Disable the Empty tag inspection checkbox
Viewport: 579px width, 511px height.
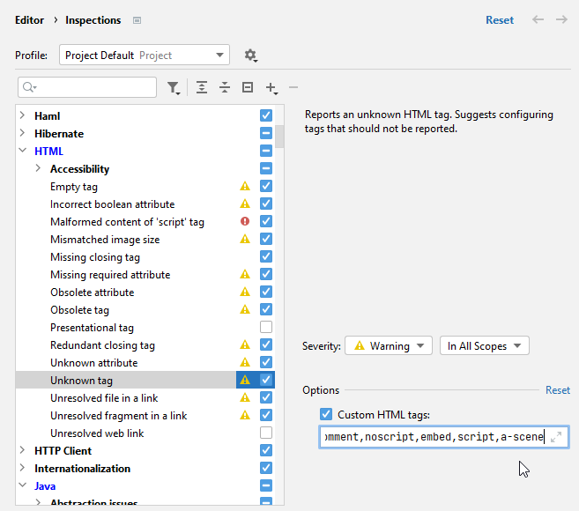tap(266, 187)
